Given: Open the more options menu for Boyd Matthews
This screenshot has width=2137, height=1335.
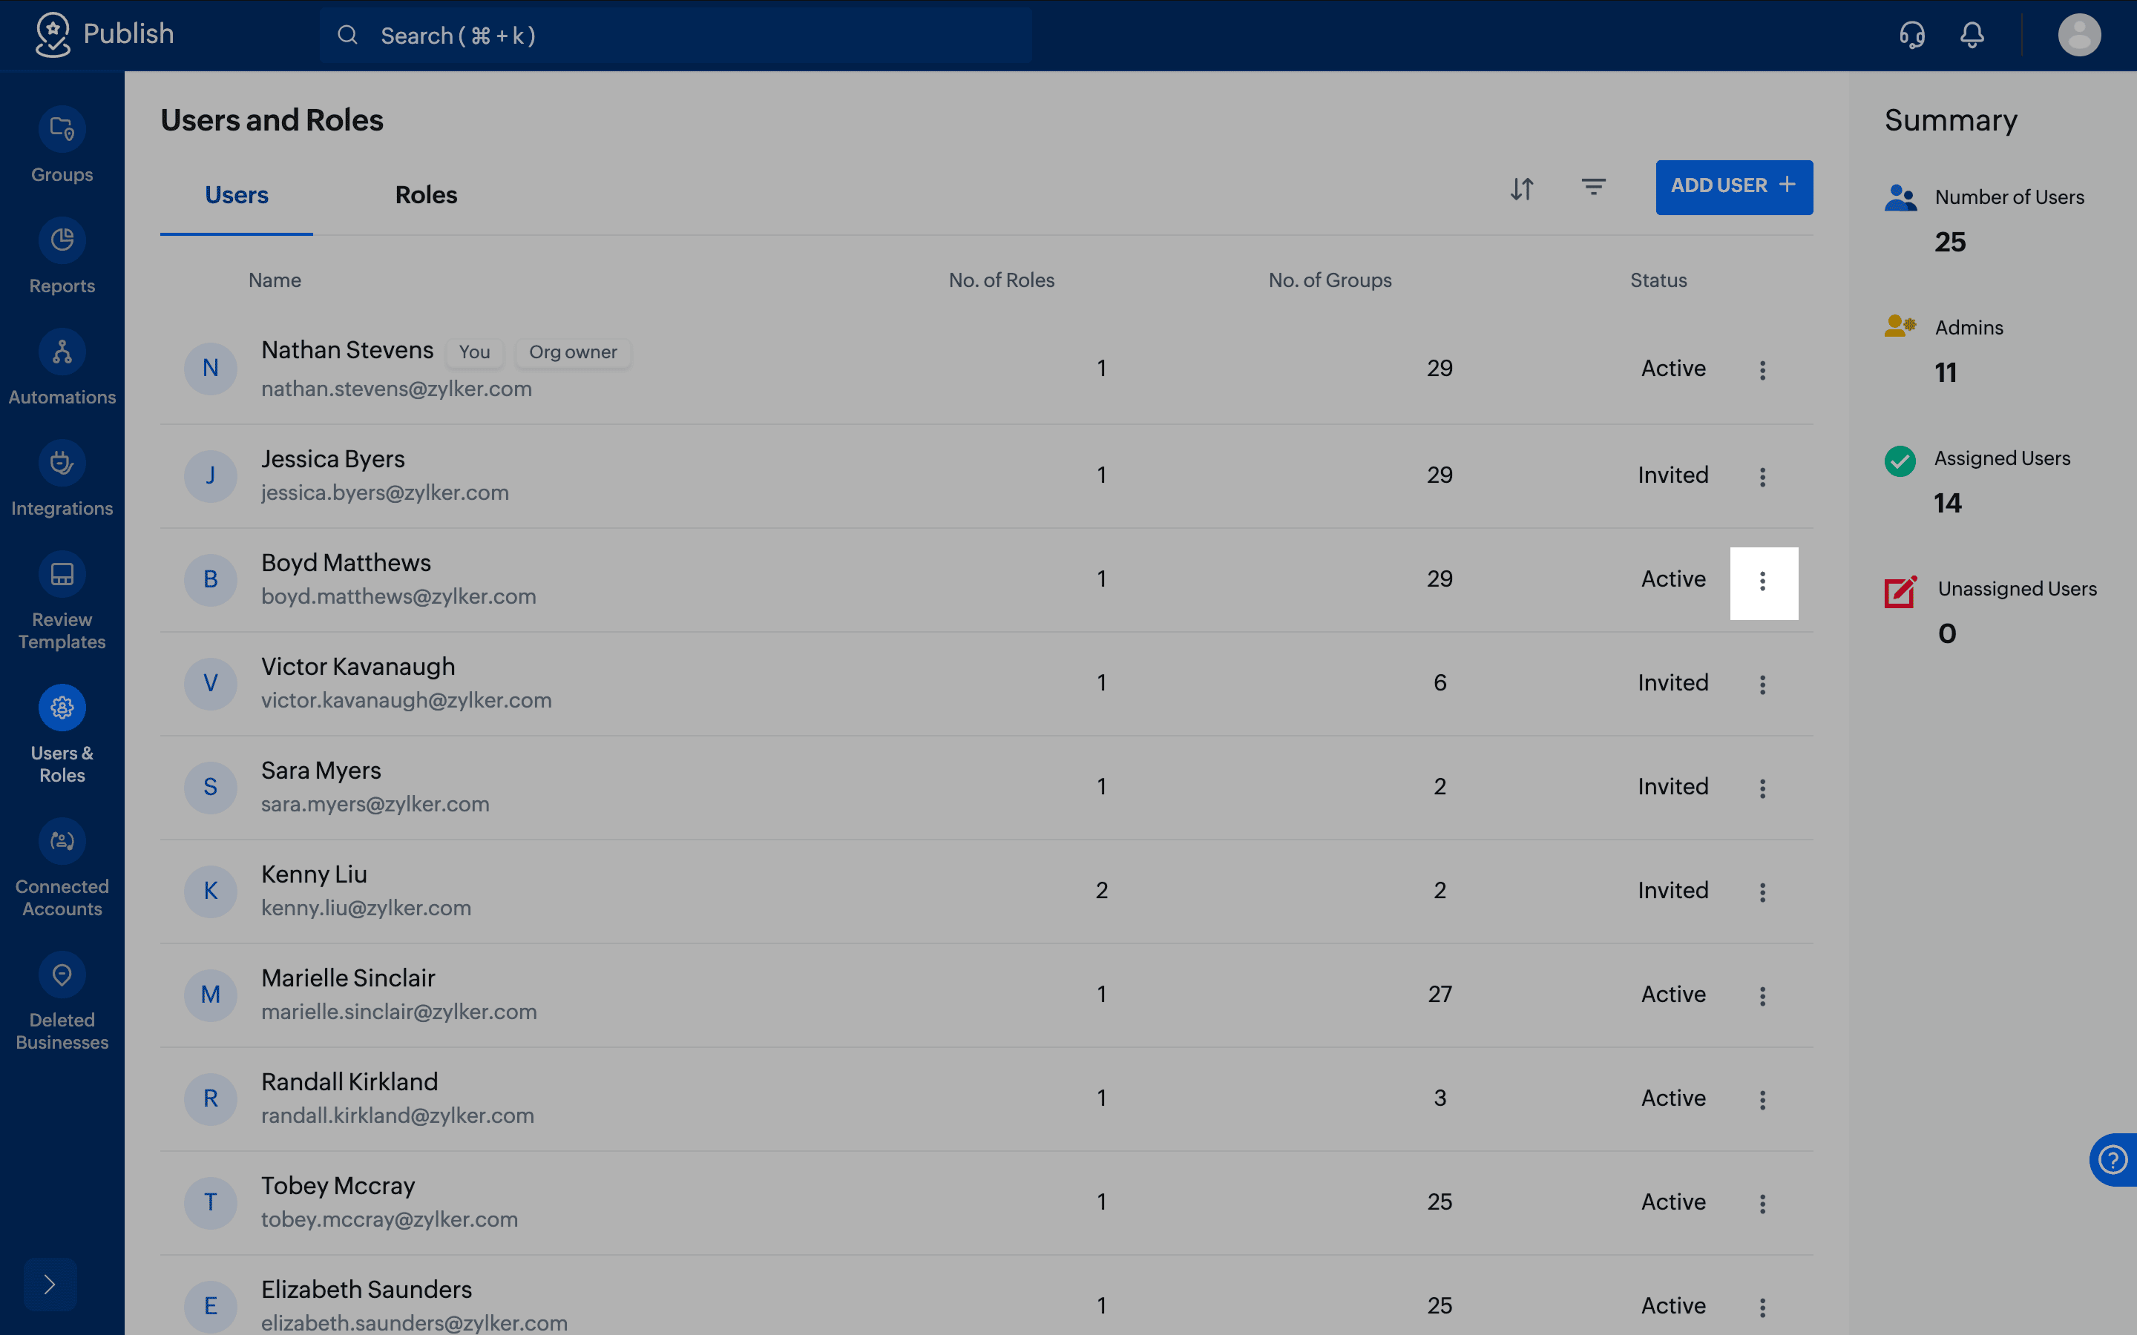Looking at the screenshot, I should tap(1764, 582).
